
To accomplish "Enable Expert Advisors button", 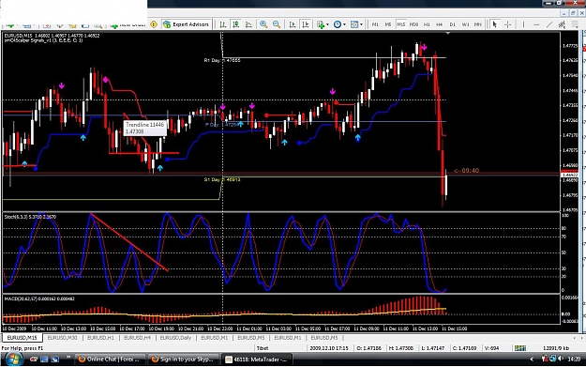I will [187, 24].
